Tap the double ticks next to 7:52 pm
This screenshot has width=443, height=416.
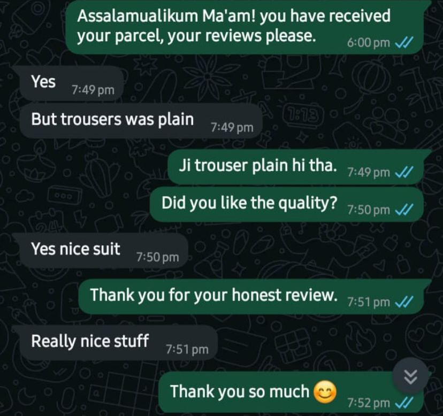[x=404, y=403]
